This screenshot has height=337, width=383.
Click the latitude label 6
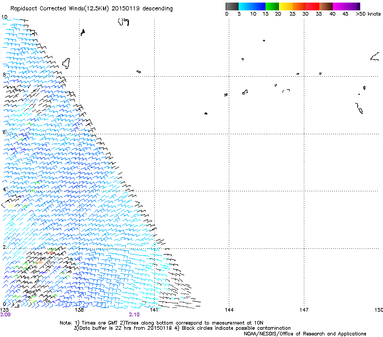coord(4,132)
